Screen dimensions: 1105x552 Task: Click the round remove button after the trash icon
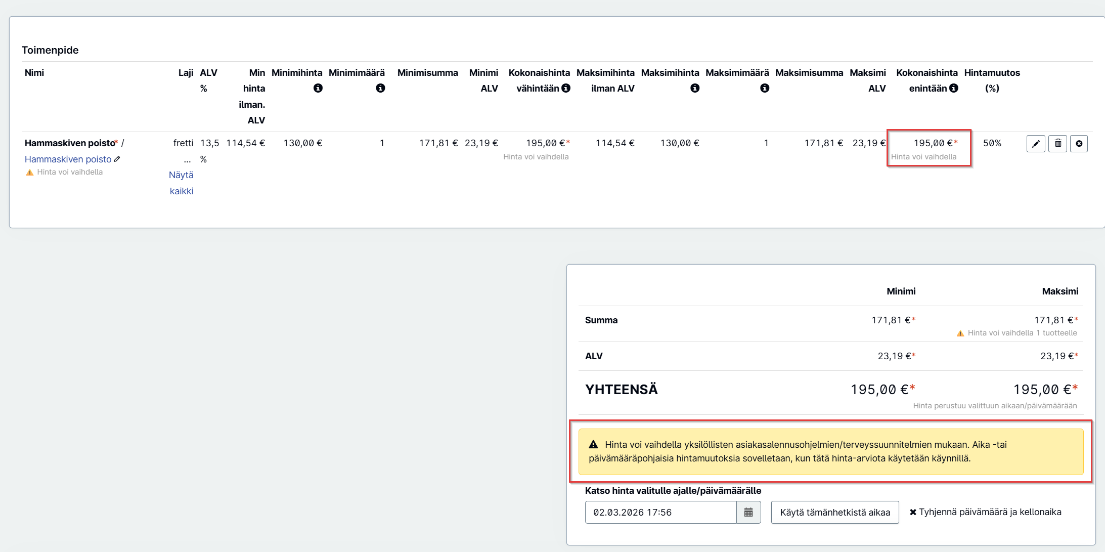1079,144
